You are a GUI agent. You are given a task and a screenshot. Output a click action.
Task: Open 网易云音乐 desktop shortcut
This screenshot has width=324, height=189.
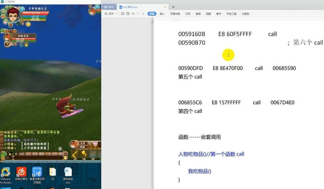[x=21, y=173]
